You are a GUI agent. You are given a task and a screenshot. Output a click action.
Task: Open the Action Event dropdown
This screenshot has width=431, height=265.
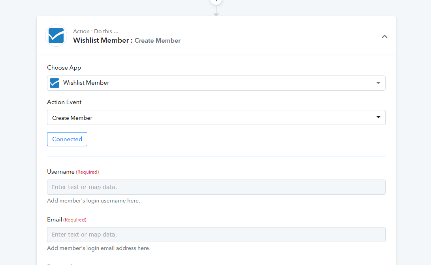(216, 117)
